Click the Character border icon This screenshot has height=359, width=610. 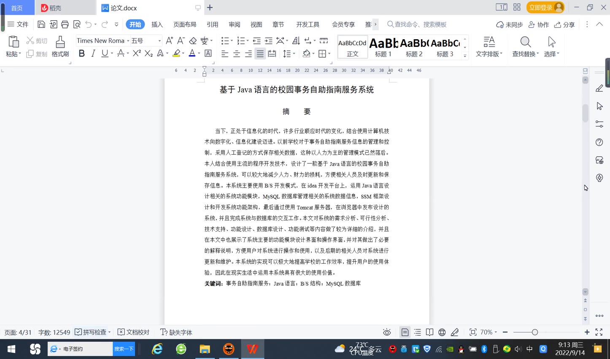[x=208, y=54]
